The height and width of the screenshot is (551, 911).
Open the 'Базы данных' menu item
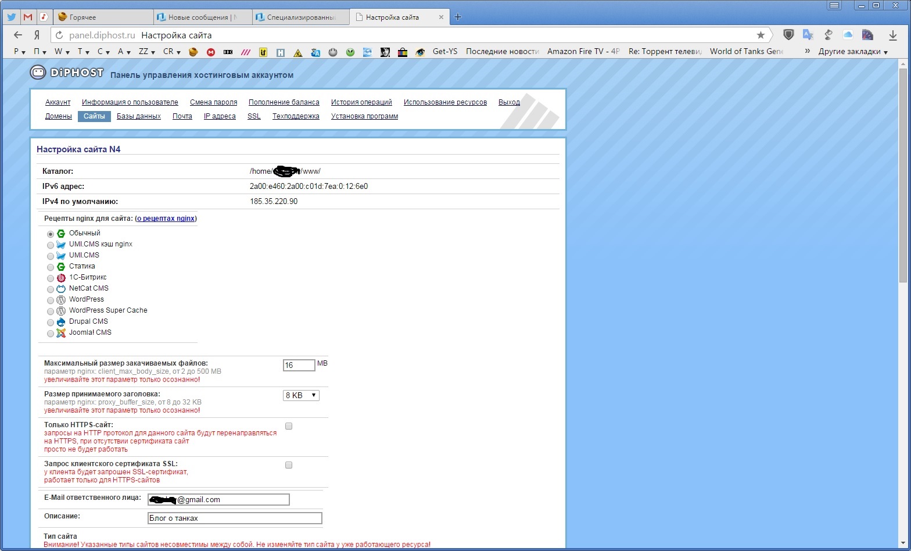[x=138, y=116]
